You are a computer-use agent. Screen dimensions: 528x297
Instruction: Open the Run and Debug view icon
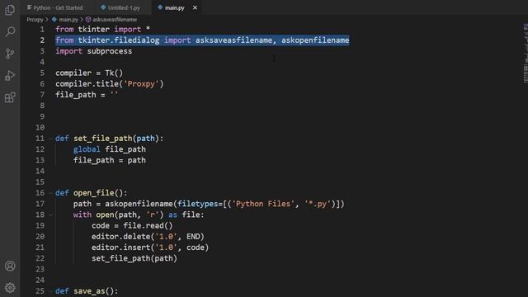[10, 75]
